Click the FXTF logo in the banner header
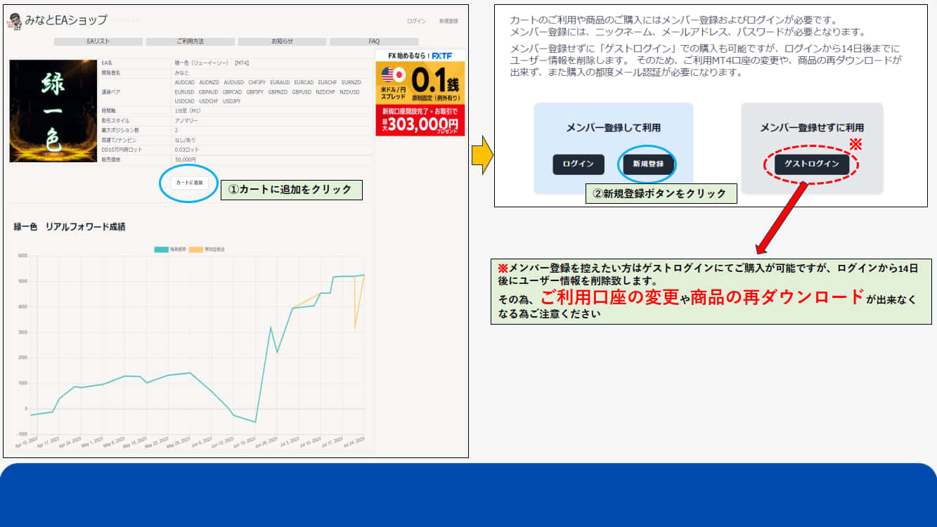Viewport: 937px width, 527px height. [442, 56]
